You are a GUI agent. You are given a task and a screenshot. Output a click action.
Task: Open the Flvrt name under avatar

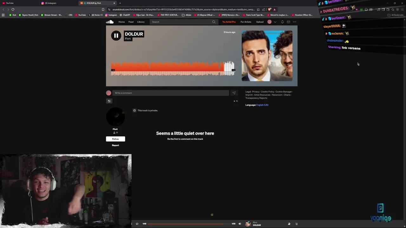[x=115, y=129]
